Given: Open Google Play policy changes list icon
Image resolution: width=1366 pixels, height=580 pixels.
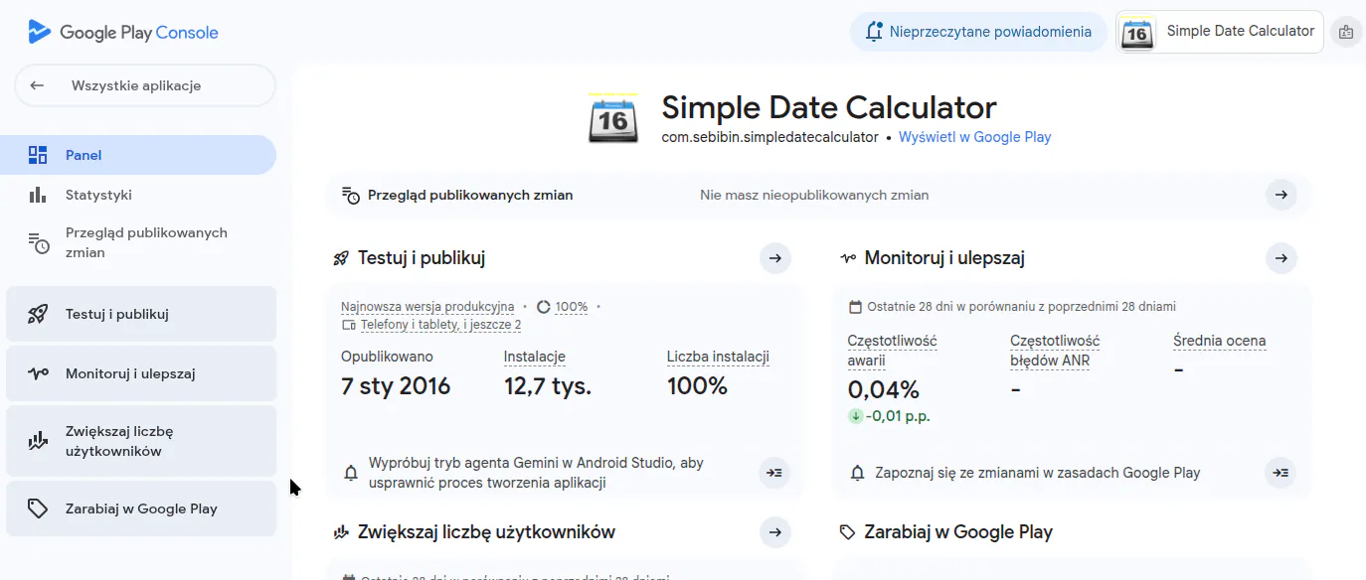Looking at the screenshot, I should pyautogui.click(x=1281, y=473).
